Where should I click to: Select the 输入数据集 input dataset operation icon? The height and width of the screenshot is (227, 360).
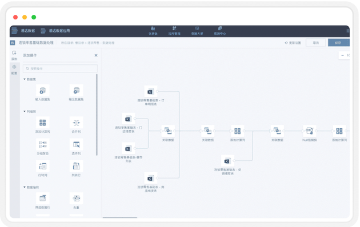43,91
